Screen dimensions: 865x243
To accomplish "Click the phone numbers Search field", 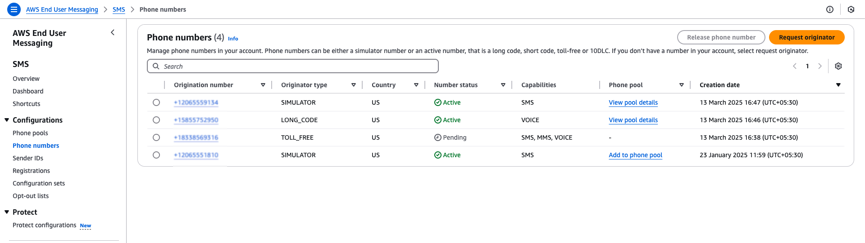I will [x=293, y=66].
